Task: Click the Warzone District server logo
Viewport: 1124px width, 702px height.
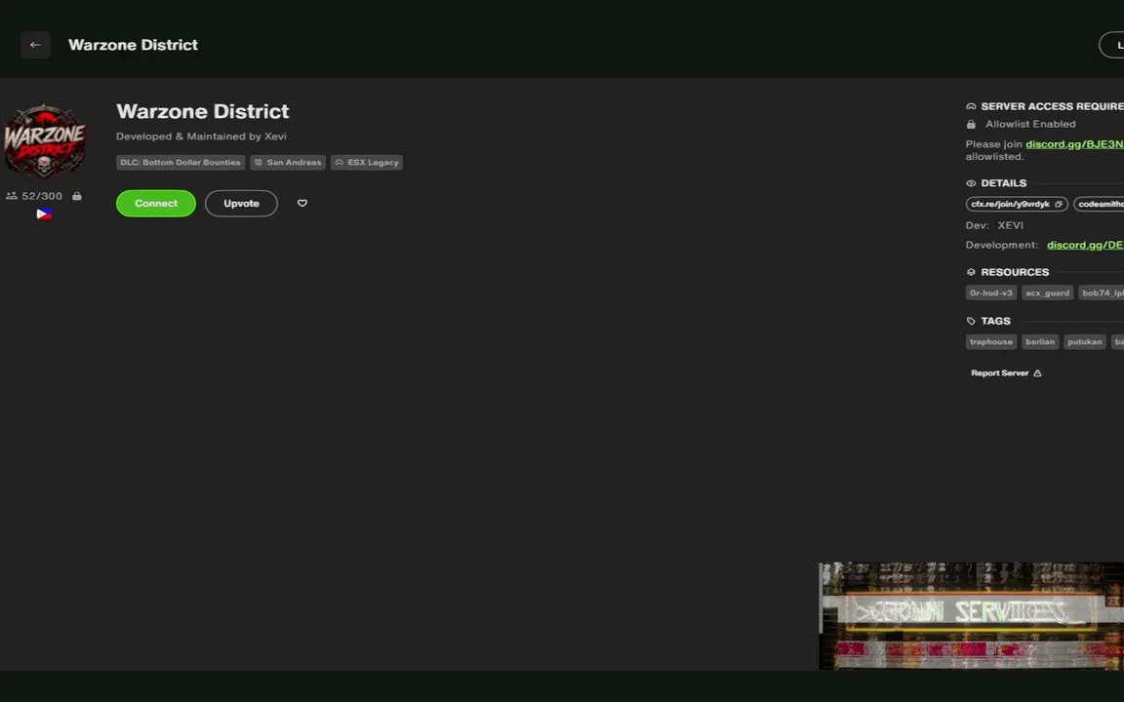Action: [x=45, y=141]
